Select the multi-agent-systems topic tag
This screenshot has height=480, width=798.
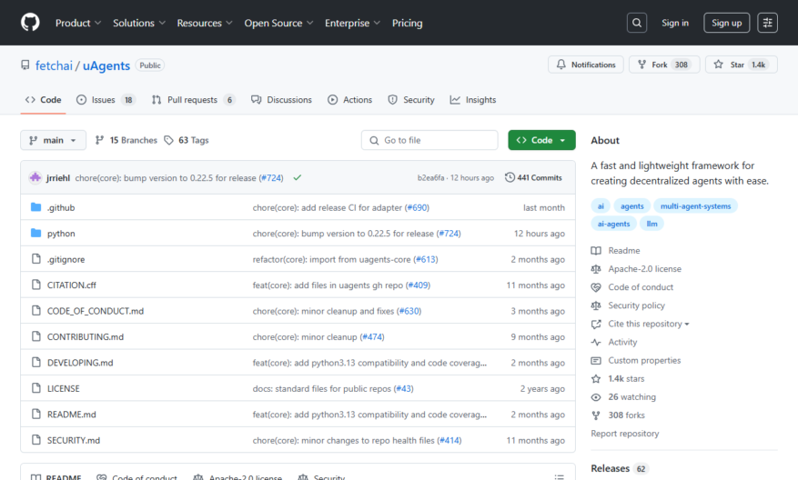[695, 206]
